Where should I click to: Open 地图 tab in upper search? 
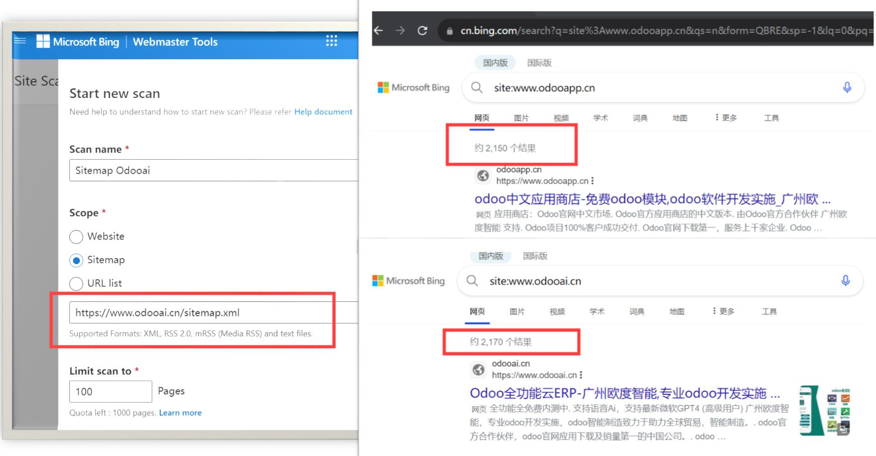click(x=680, y=118)
